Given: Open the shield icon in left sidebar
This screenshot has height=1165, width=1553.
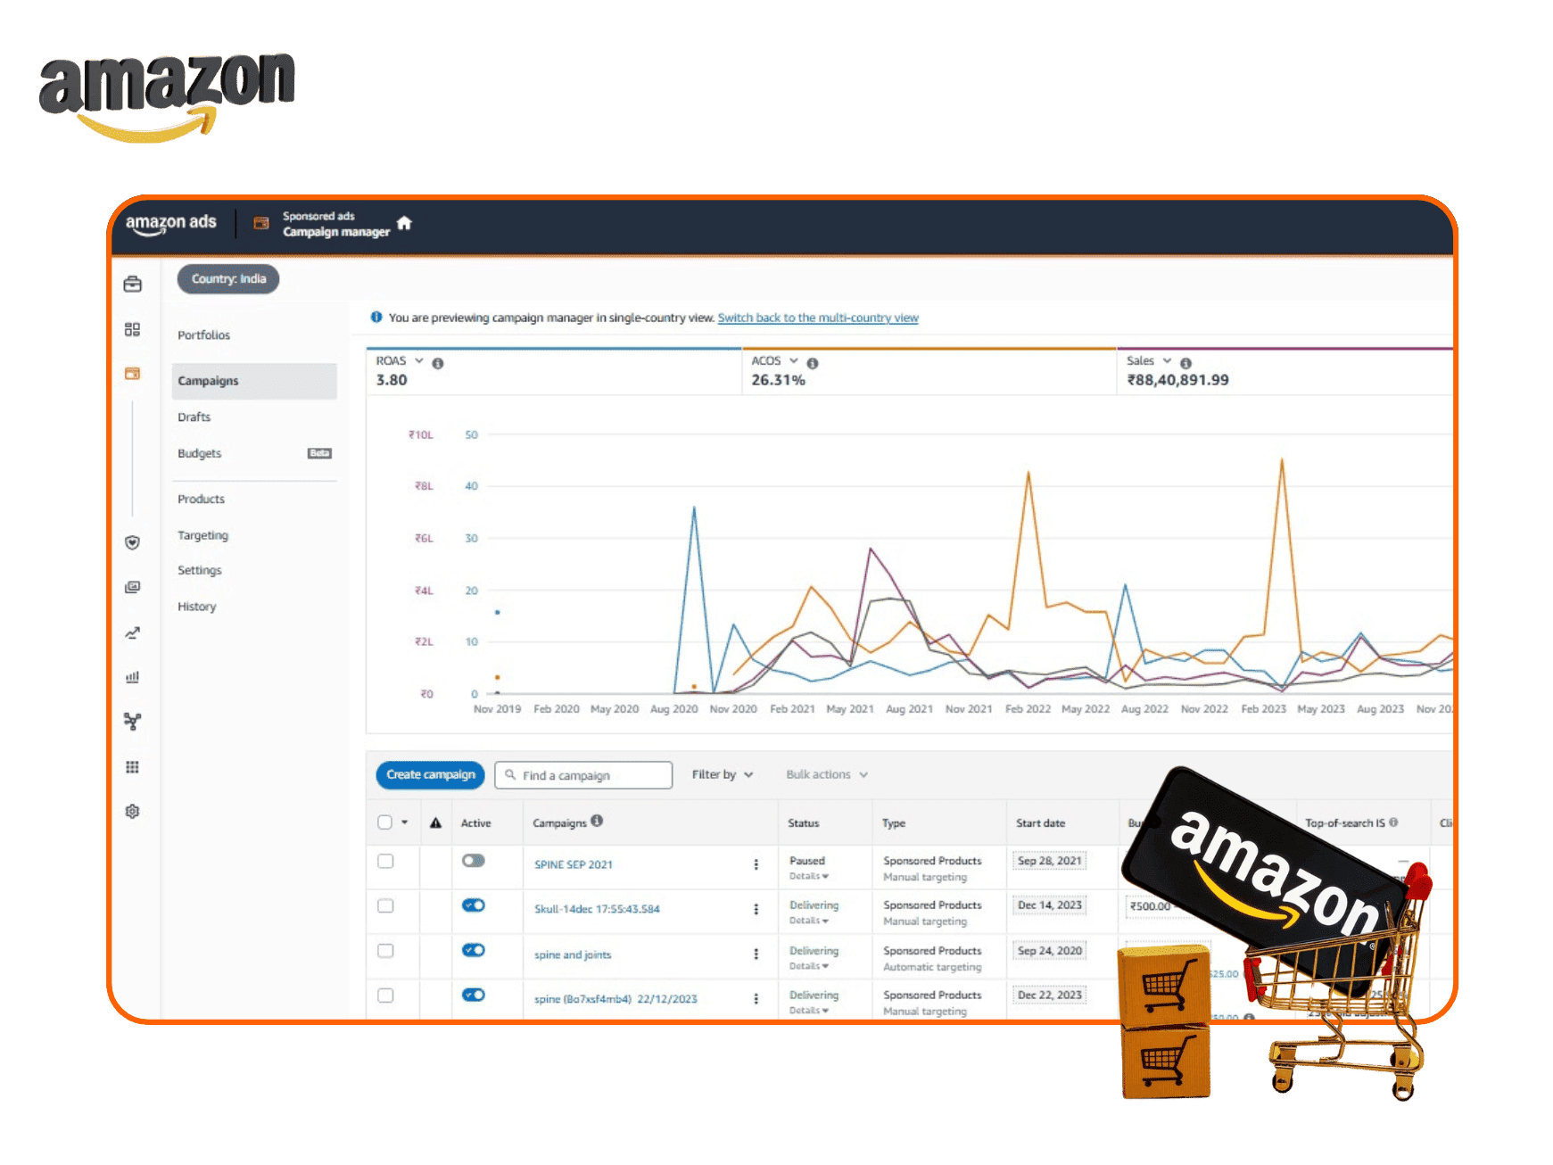Looking at the screenshot, I should tap(133, 542).
